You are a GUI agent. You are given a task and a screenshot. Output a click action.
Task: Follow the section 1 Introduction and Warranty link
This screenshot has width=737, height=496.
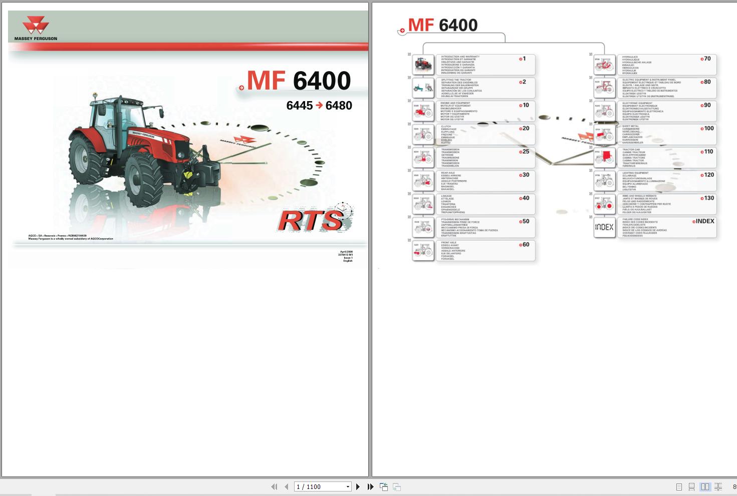click(x=485, y=65)
